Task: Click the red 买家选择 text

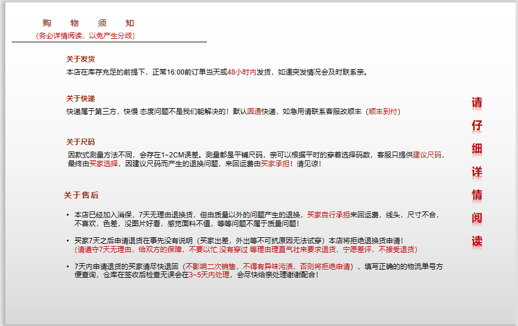Action: coord(103,164)
